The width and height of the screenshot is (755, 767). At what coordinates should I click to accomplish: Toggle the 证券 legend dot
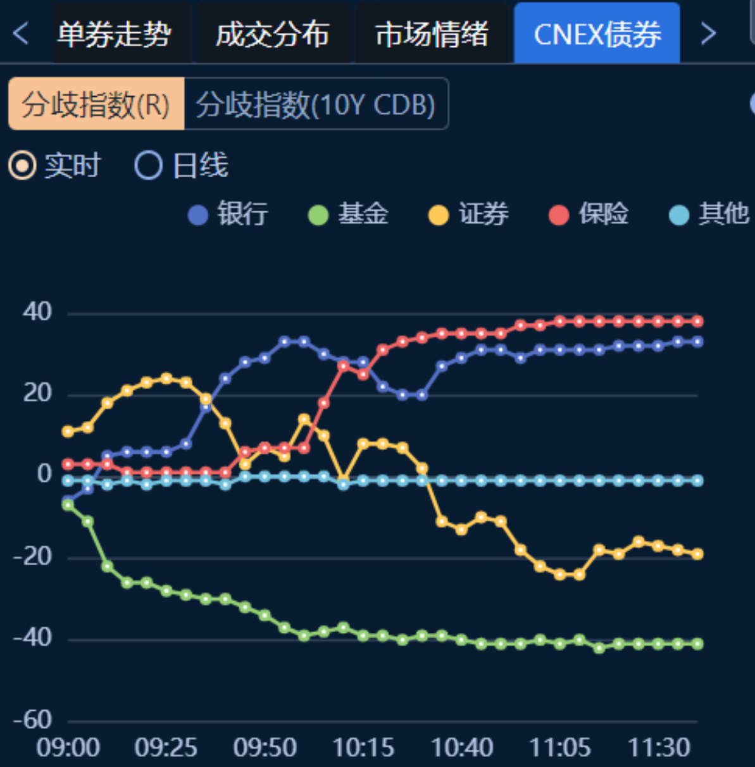(x=439, y=215)
